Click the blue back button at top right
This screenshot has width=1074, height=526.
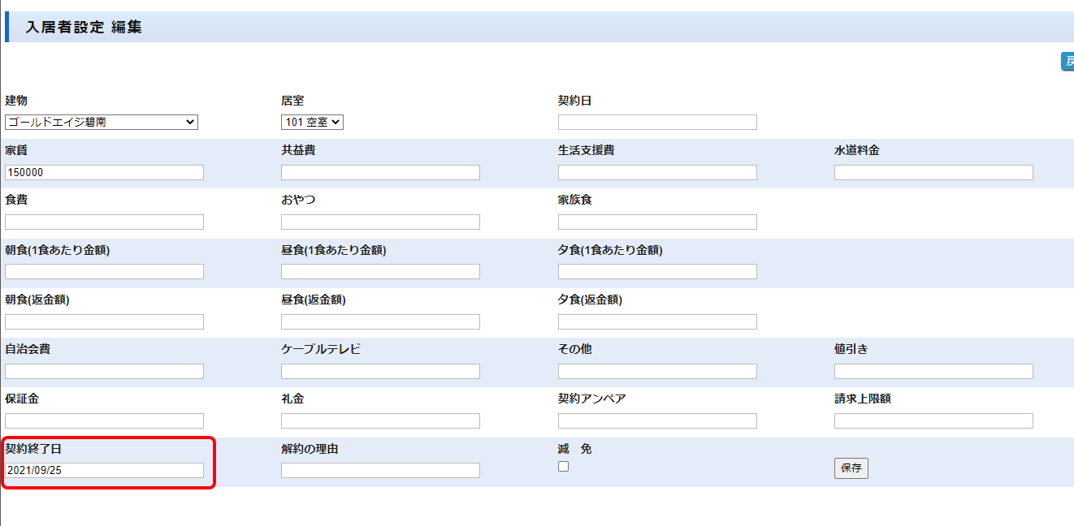(1068, 62)
